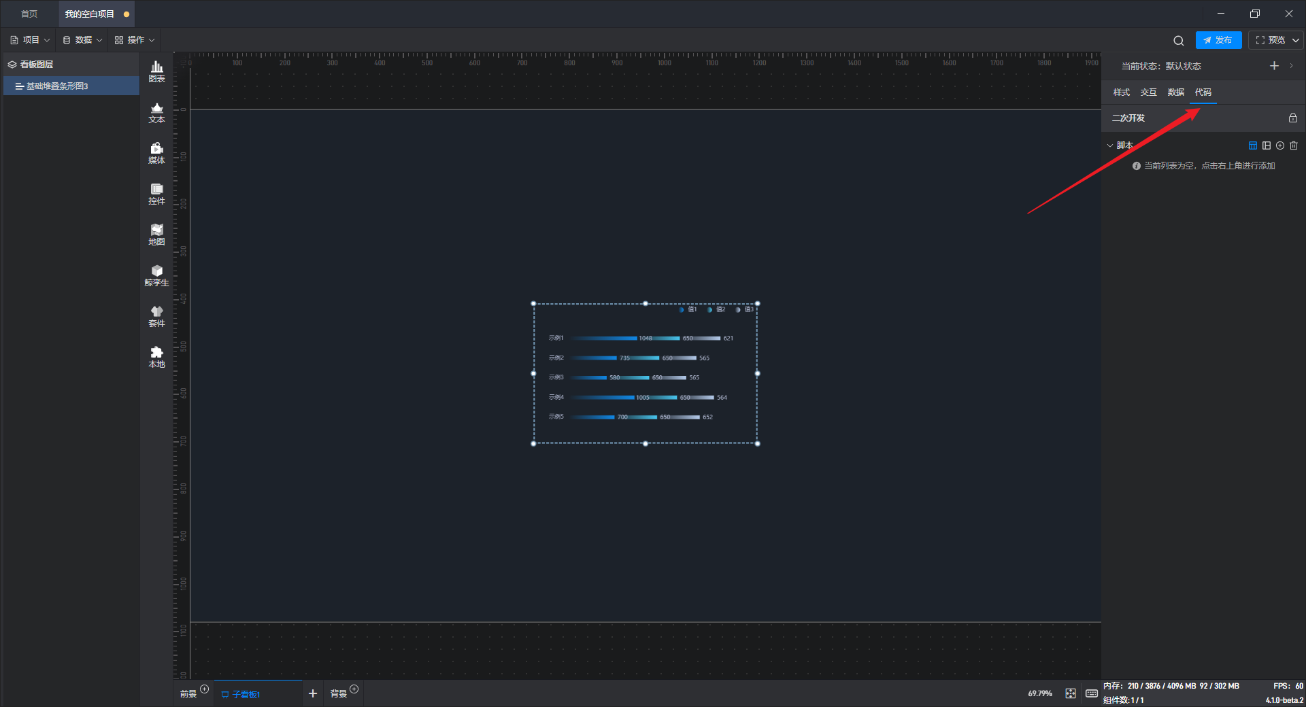The image size is (1306, 707).
Task: Open the 控件 controls components panel
Action: coord(156,194)
